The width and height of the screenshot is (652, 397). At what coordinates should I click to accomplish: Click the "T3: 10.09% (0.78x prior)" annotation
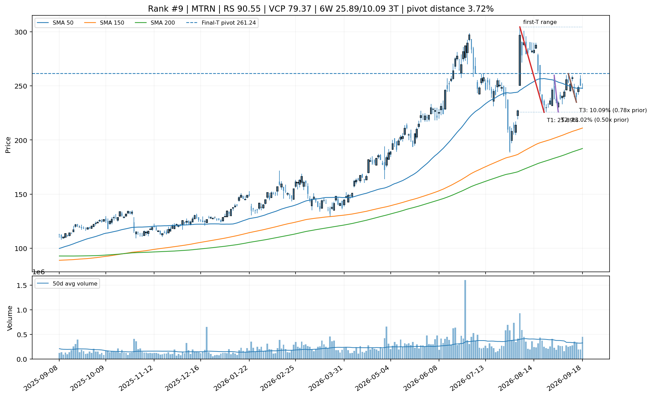point(613,110)
